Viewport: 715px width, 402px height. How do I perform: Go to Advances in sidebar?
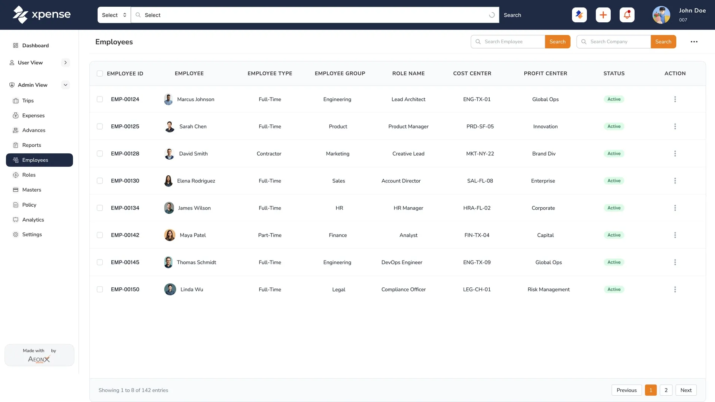pyautogui.click(x=39, y=130)
